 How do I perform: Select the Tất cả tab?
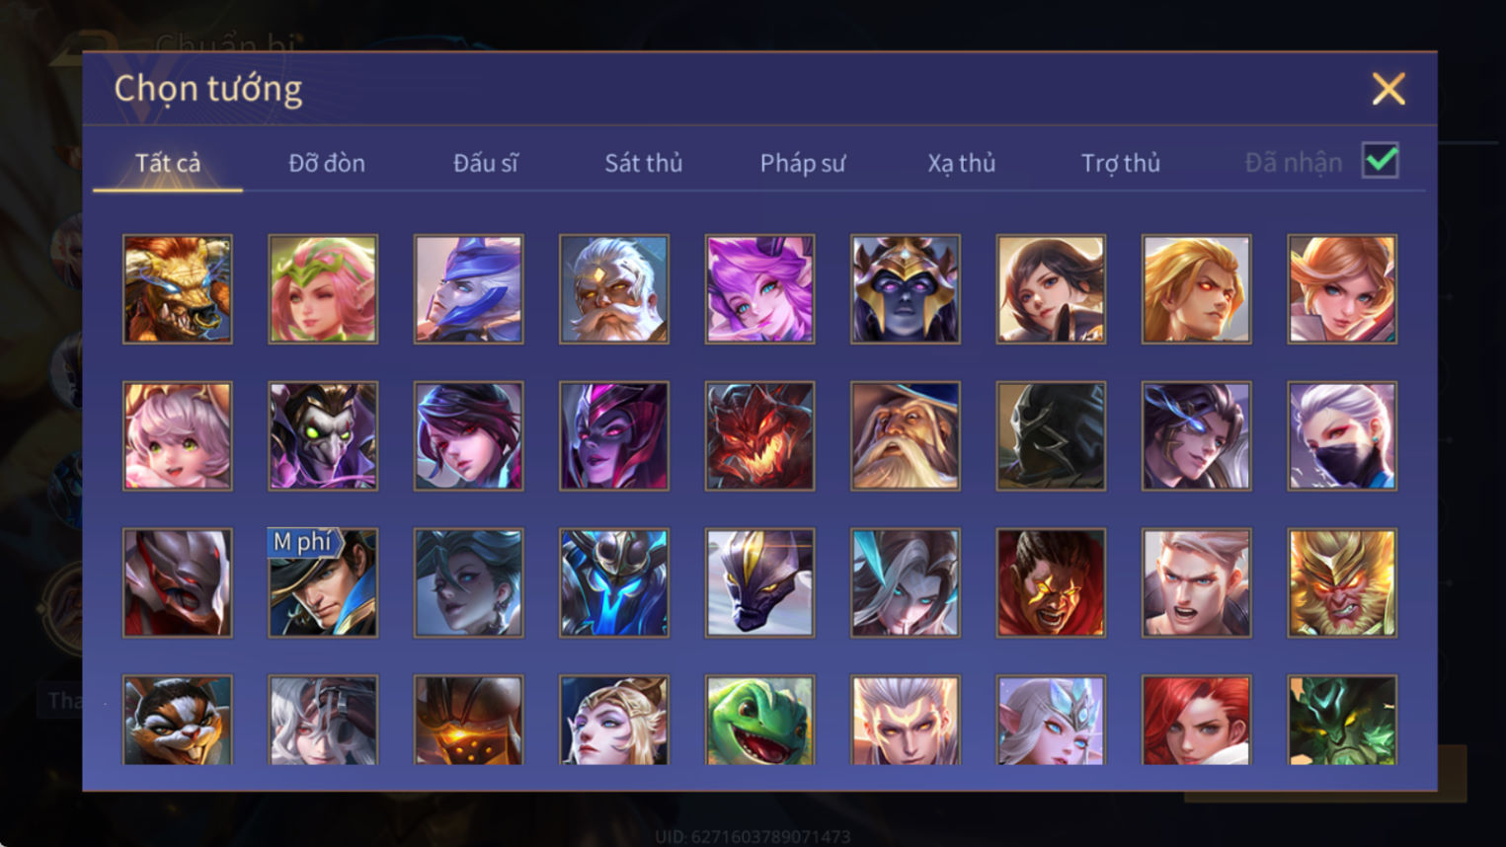point(168,163)
